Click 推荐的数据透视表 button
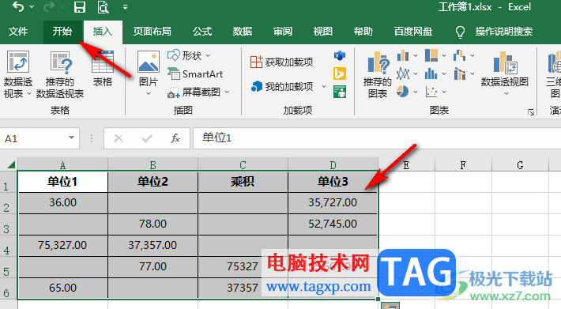This screenshot has height=309, width=561. pyautogui.click(x=60, y=74)
